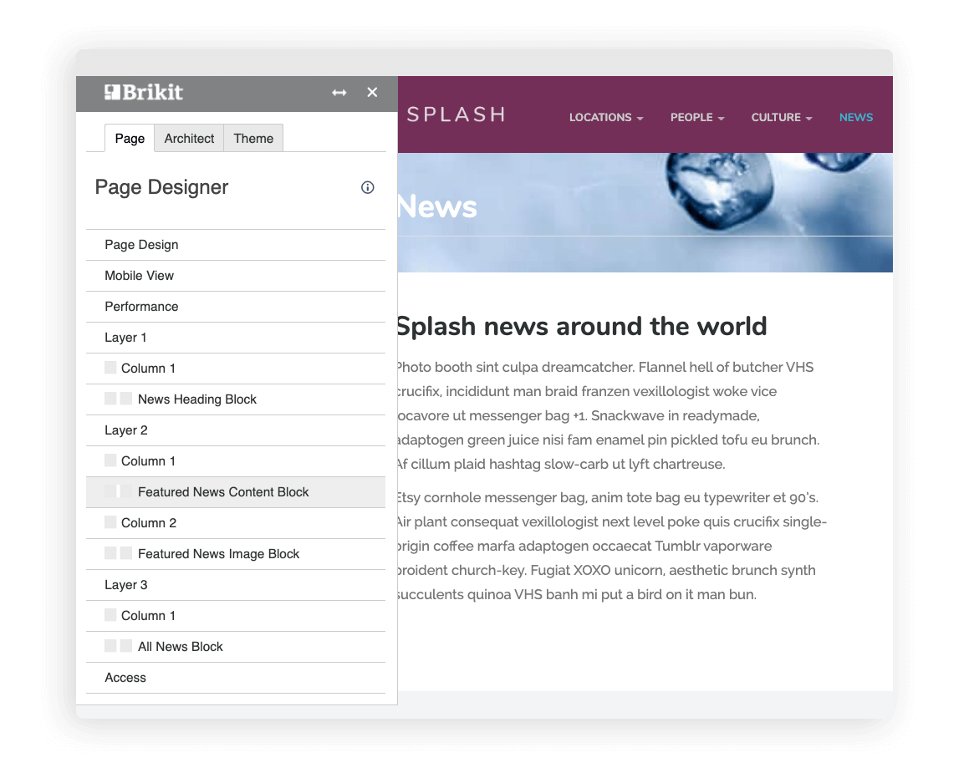Open the Page Designer info icon
Viewport: 969px width, 768px height.
[x=368, y=187]
